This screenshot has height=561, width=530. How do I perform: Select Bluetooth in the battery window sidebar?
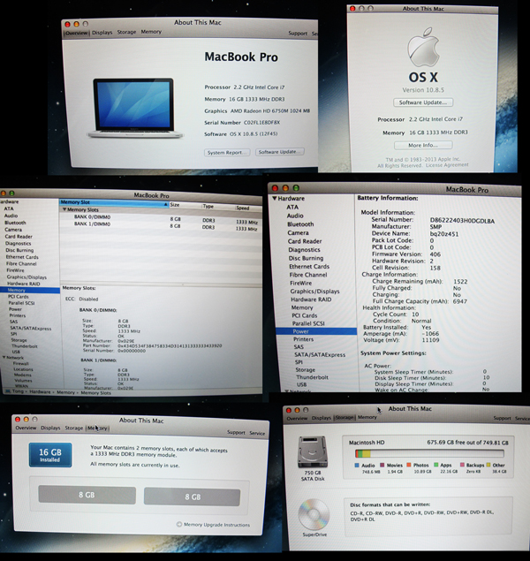pos(300,224)
